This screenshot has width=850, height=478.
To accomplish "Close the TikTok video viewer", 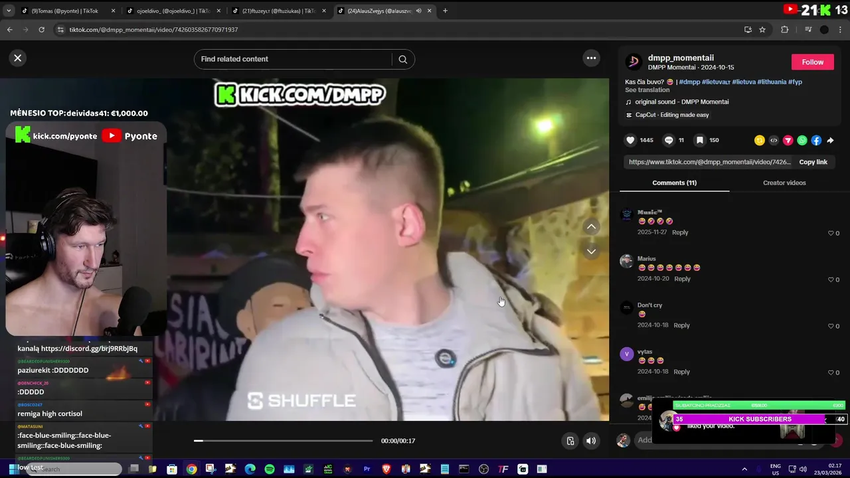I will [x=18, y=58].
